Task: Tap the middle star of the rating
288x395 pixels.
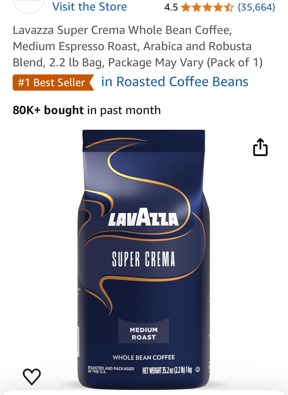Action: [207, 7]
